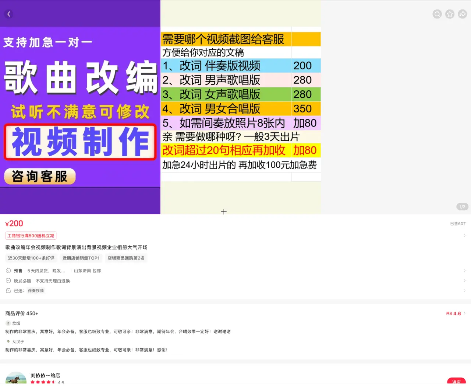The image size is (471, 386).
Task: Go back with the left arrow icon
Action: pos(9,14)
